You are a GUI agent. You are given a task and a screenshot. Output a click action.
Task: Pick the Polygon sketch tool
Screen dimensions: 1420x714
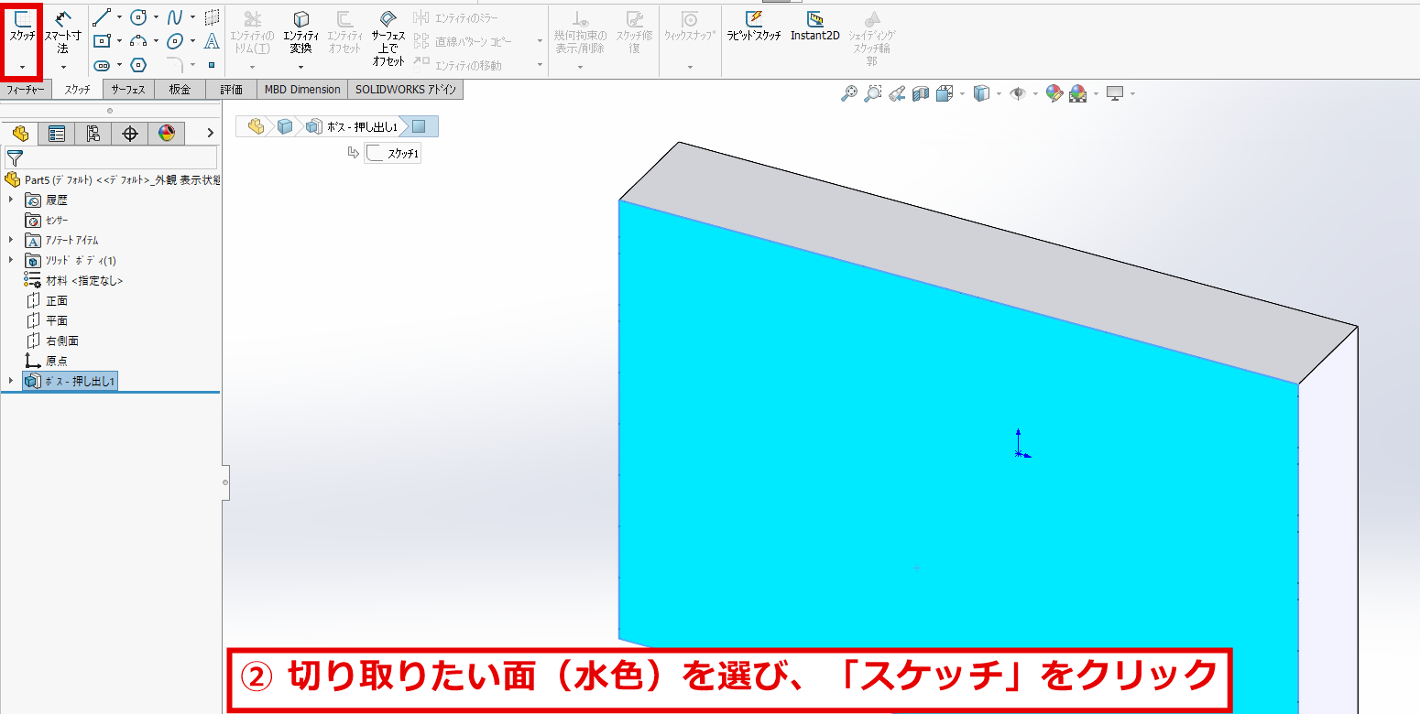tap(138, 65)
